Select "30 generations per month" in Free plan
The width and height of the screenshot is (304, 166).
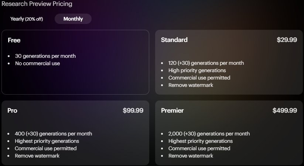(x=45, y=56)
